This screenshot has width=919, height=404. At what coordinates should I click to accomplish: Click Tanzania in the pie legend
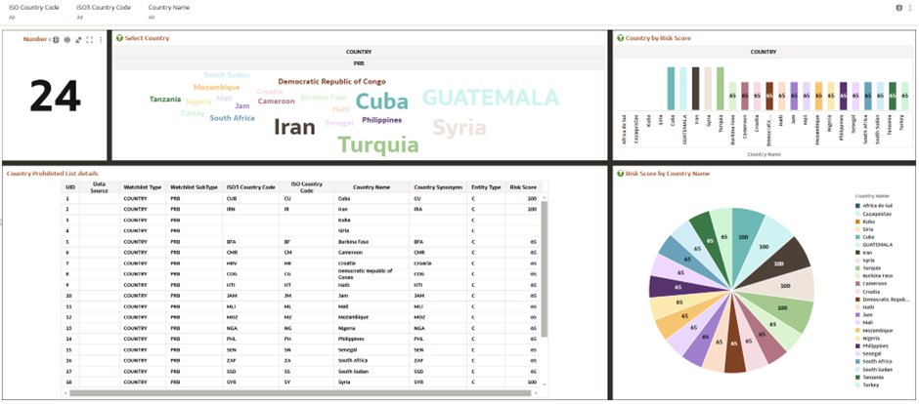click(x=873, y=377)
